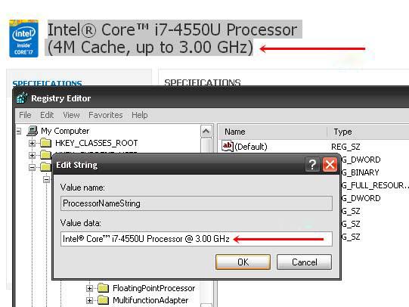Click the FloatingPointProcessor folder icon
Screen dimensions: 409x307
(x=103, y=288)
